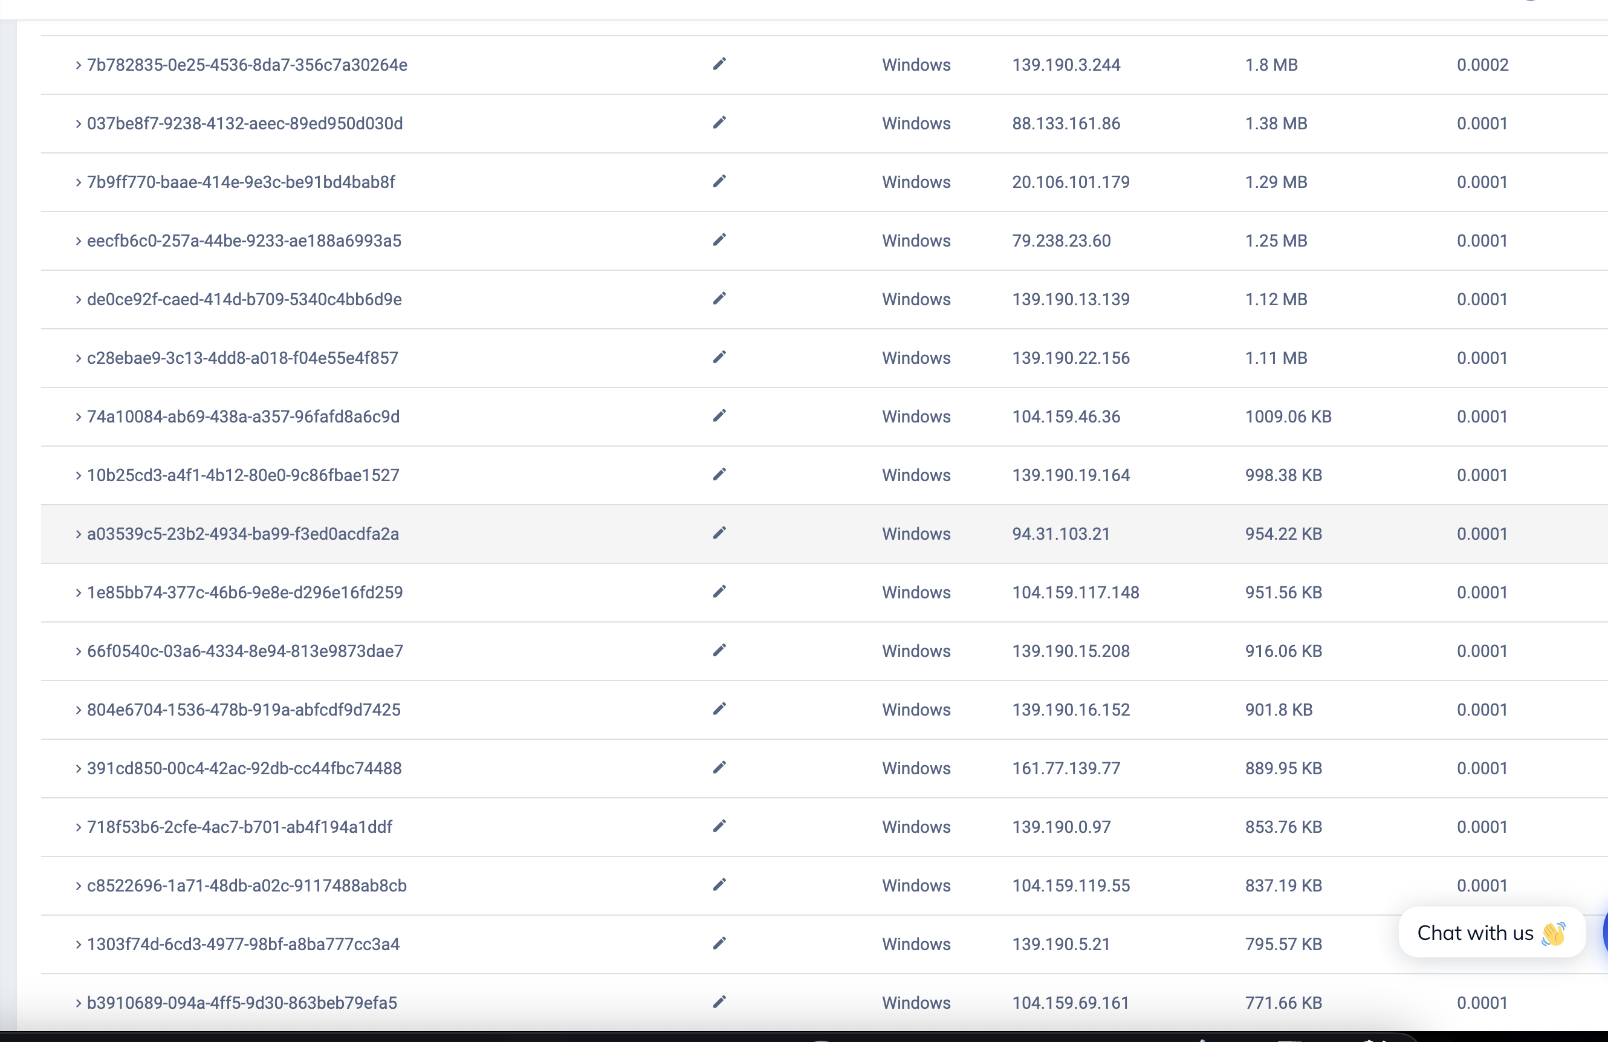
Task: Edit device with IP 20.106.101.179
Action: pos(719,182)
